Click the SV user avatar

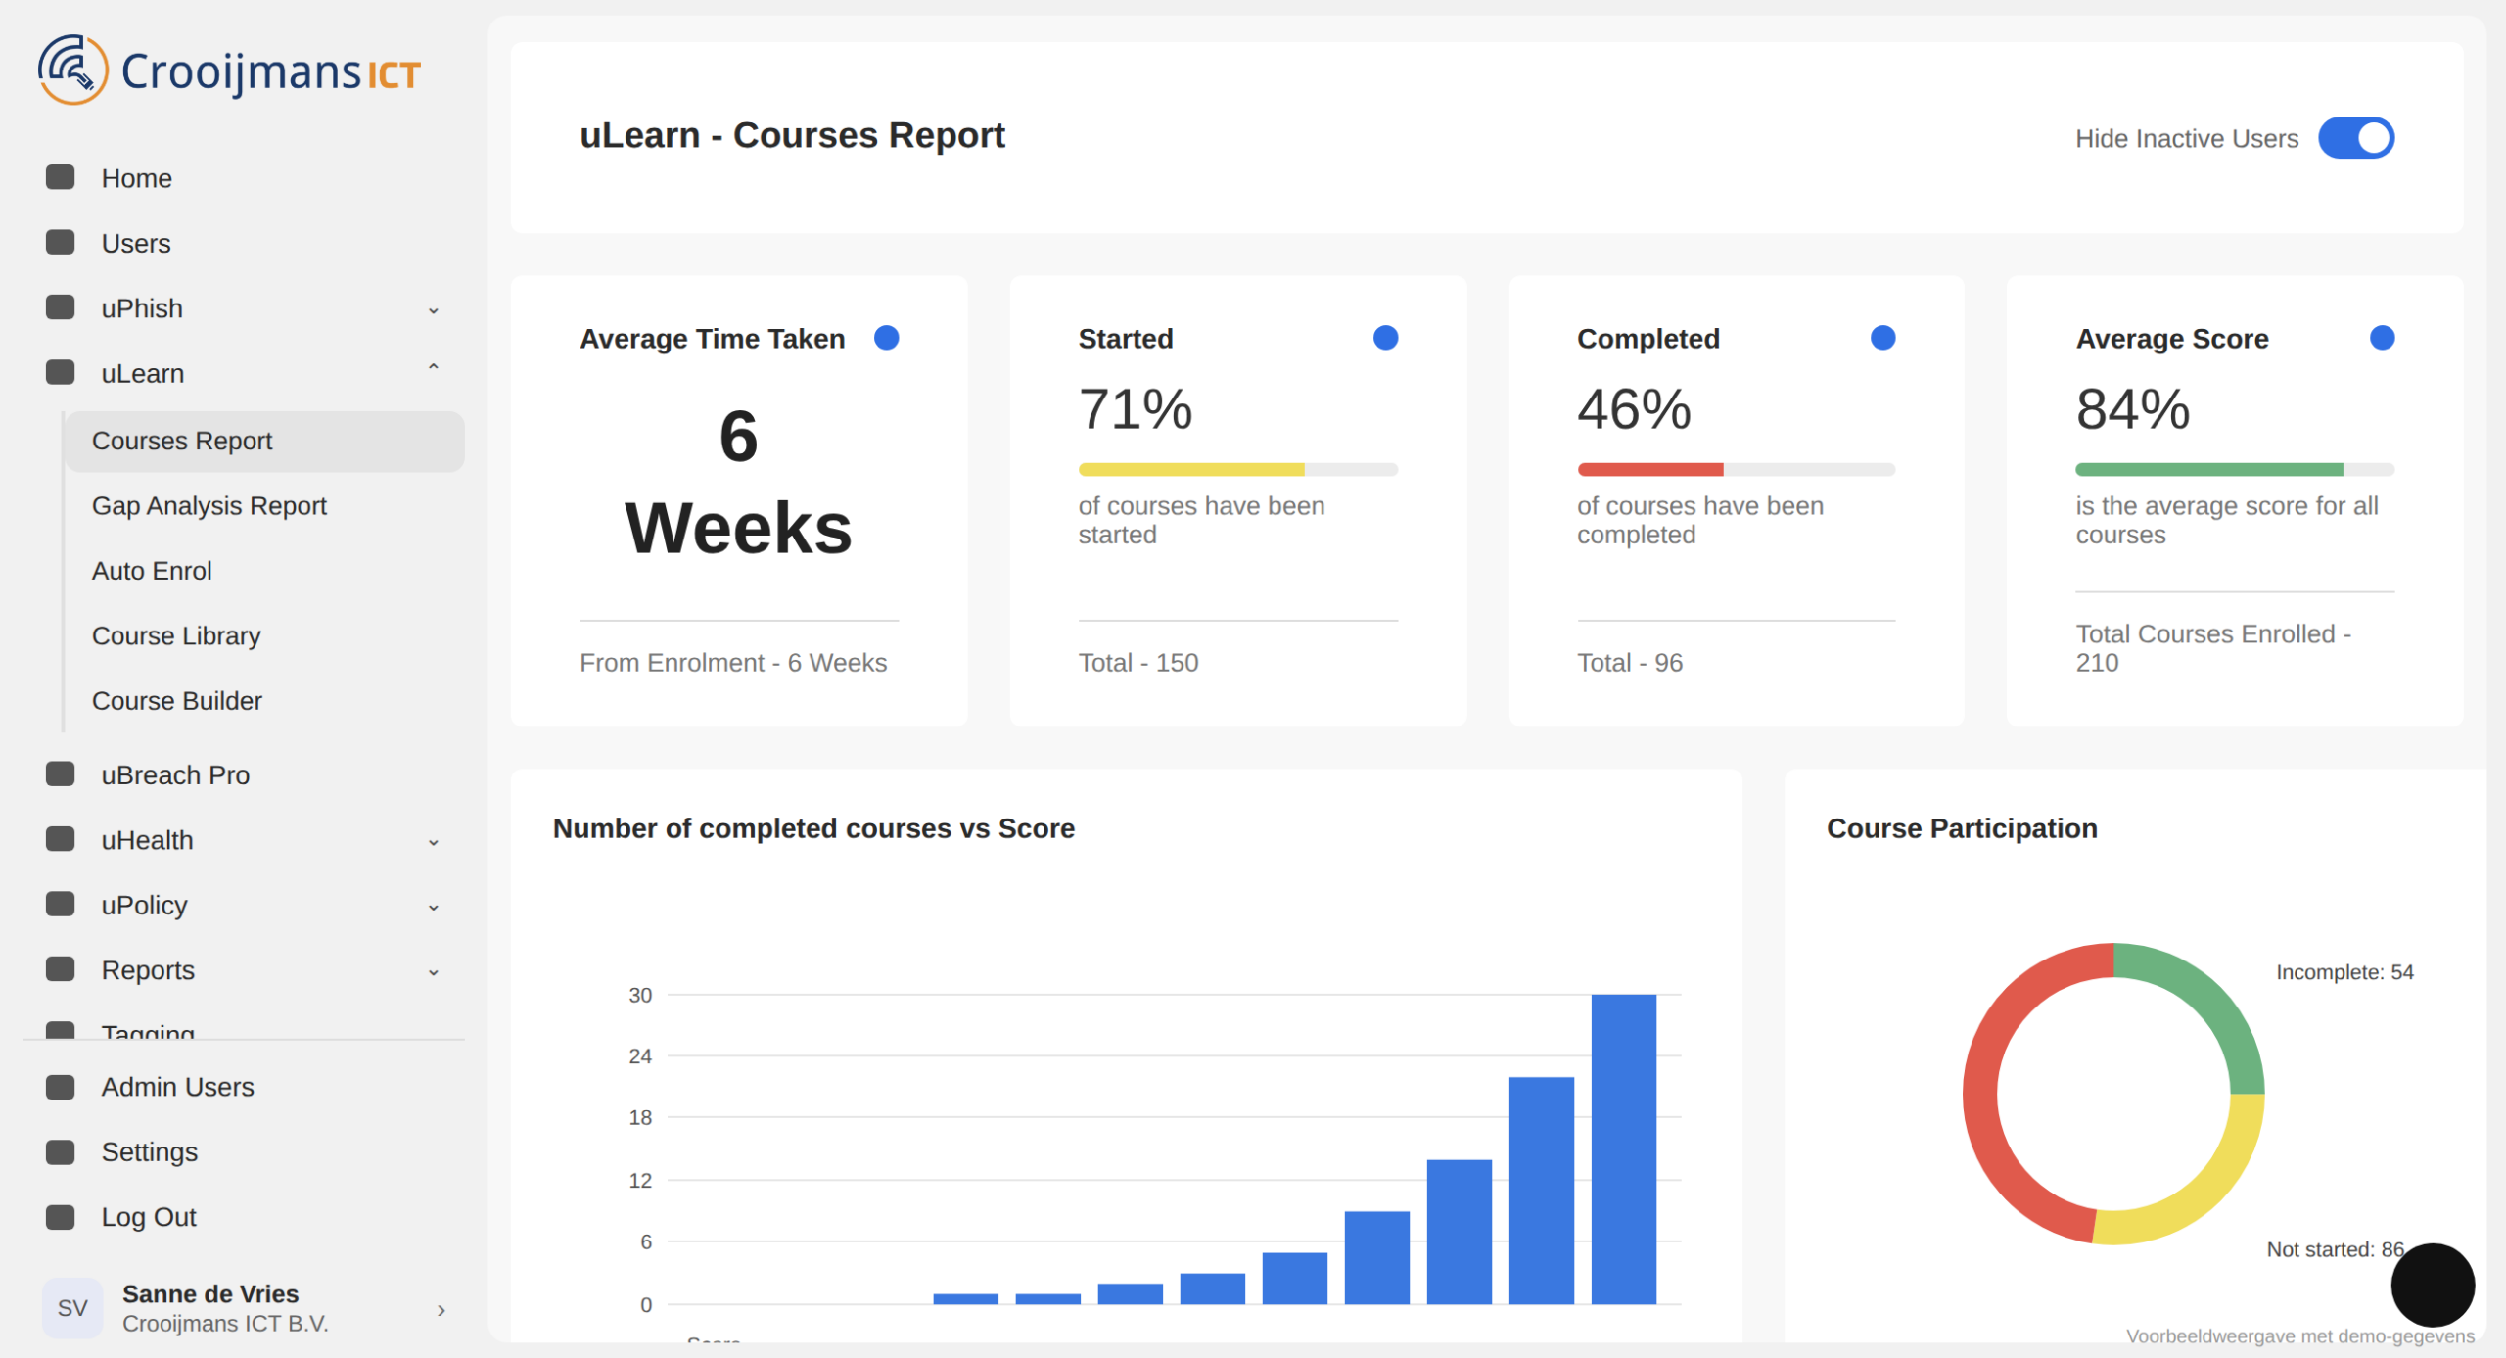coord(72,1308)
